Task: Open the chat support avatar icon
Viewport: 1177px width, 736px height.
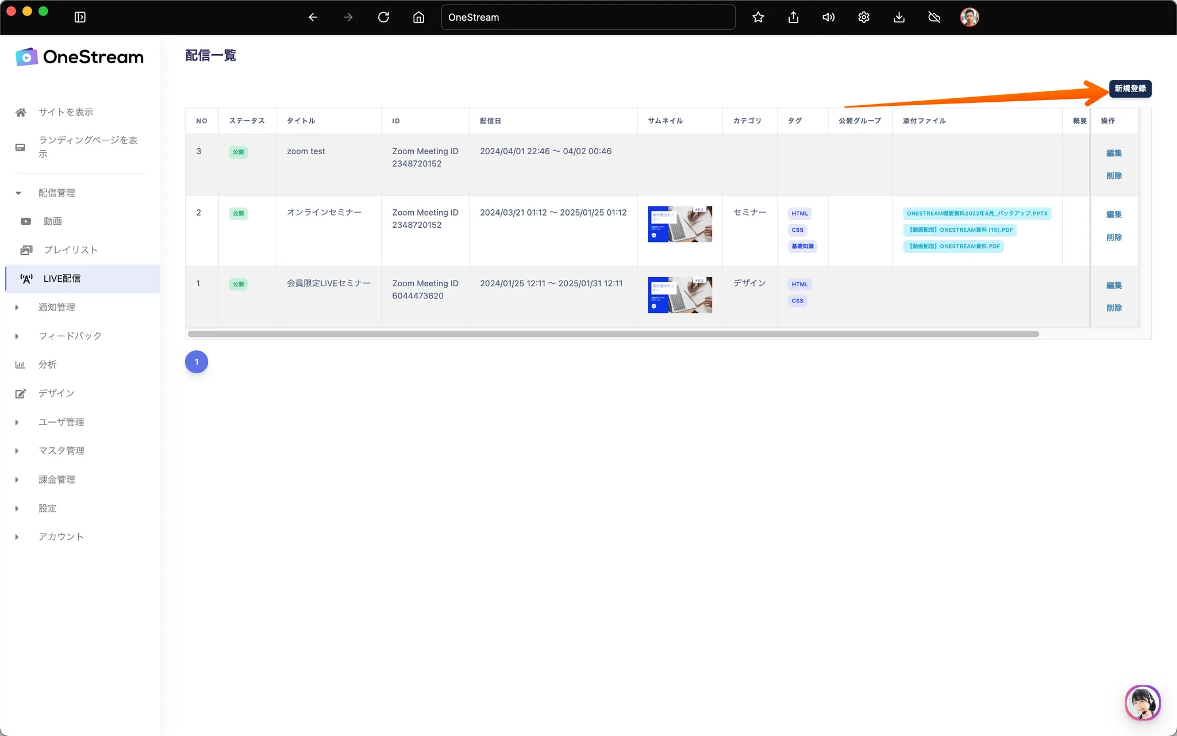Action: [1142, 702]
